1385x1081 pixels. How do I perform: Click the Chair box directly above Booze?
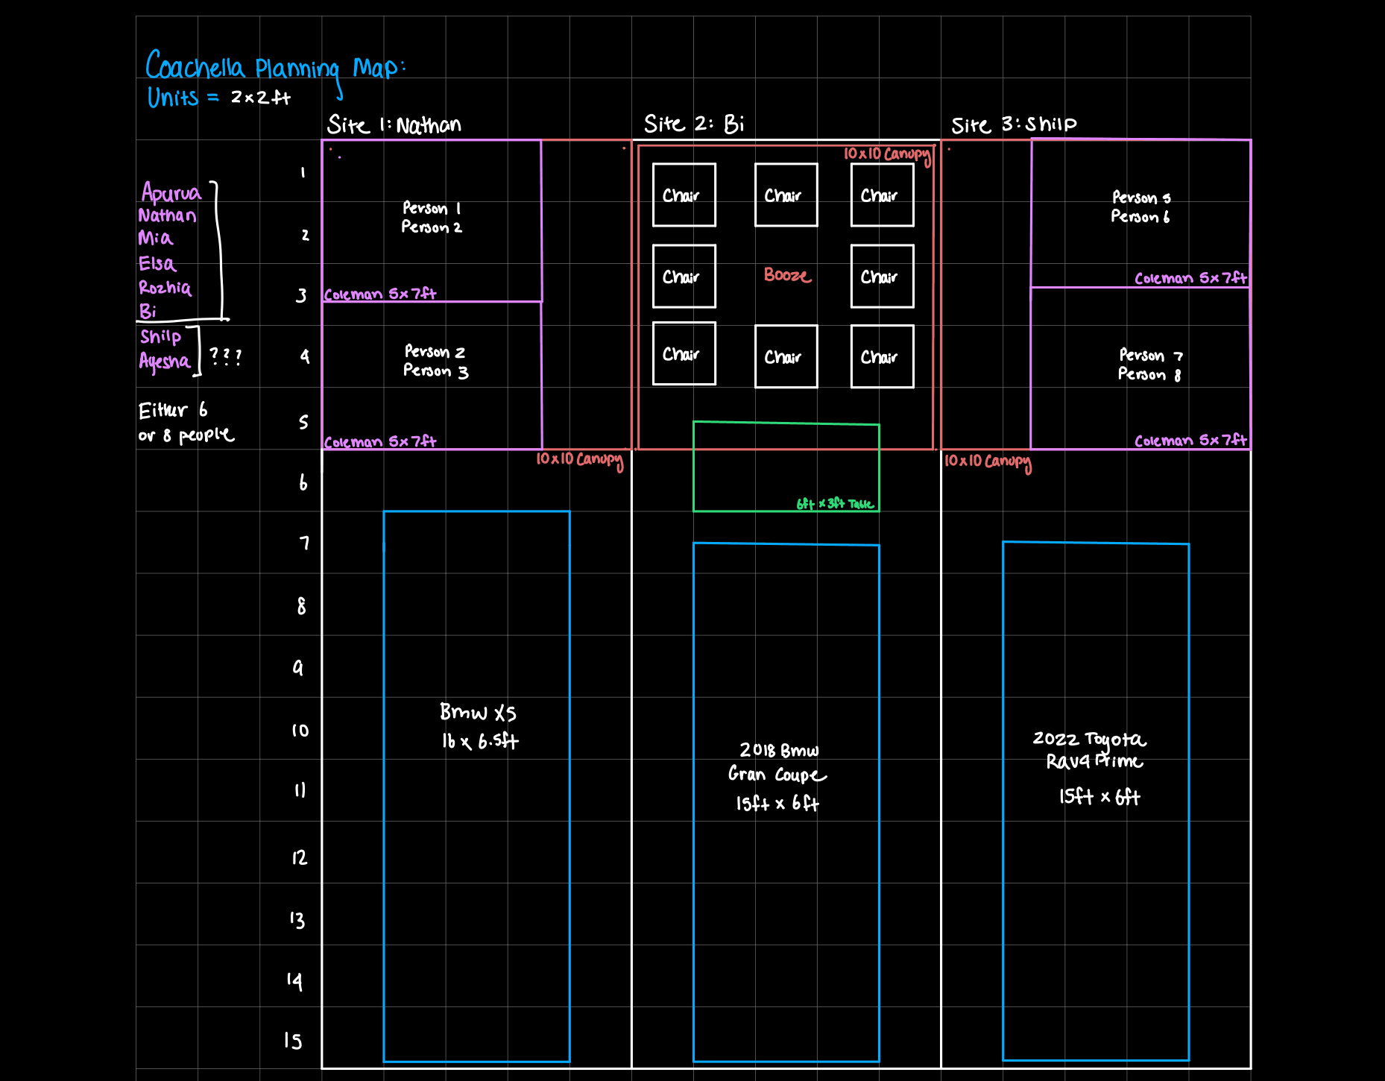[786, 195]
